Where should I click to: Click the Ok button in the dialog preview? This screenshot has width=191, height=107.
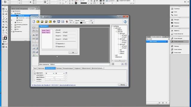click(x=73, y=53)
